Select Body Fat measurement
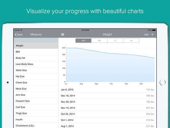The width and height of the screenshot is (170, 128). pyautogui.click(x=36, y=58)
